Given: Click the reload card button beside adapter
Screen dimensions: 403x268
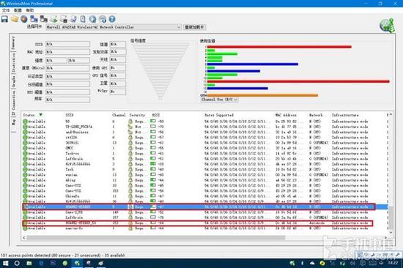Looking at the screenshot, I should [195, 27].
